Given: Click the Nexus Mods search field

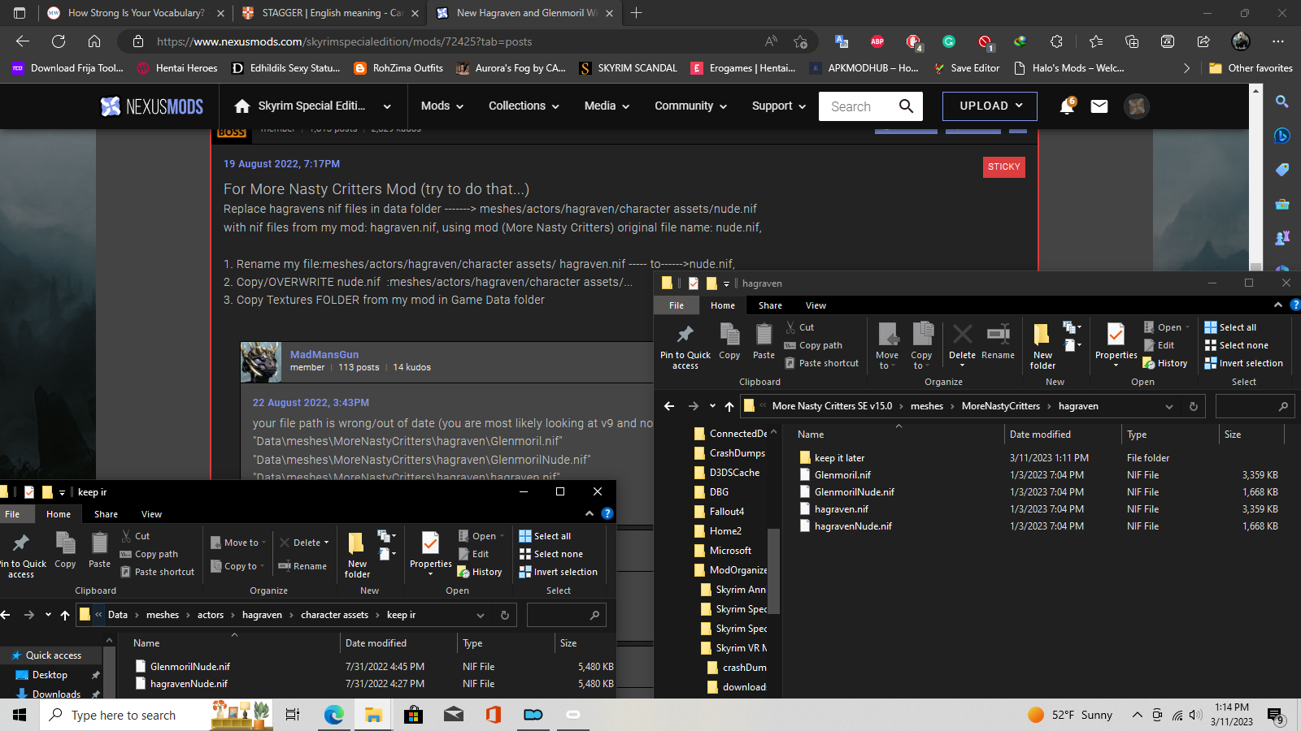Looking at the screenshot, I should click(x=862, y=106).
